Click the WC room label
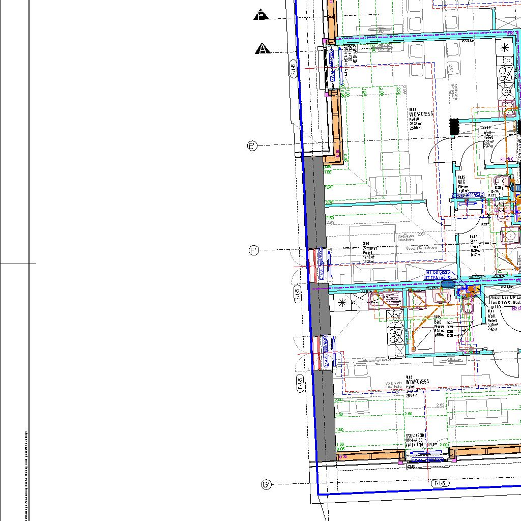Screen dimensions: 521x521 click(x=461, y=182)
